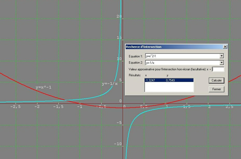Click the -2 label on the x-axis

[x=37, y=107]
